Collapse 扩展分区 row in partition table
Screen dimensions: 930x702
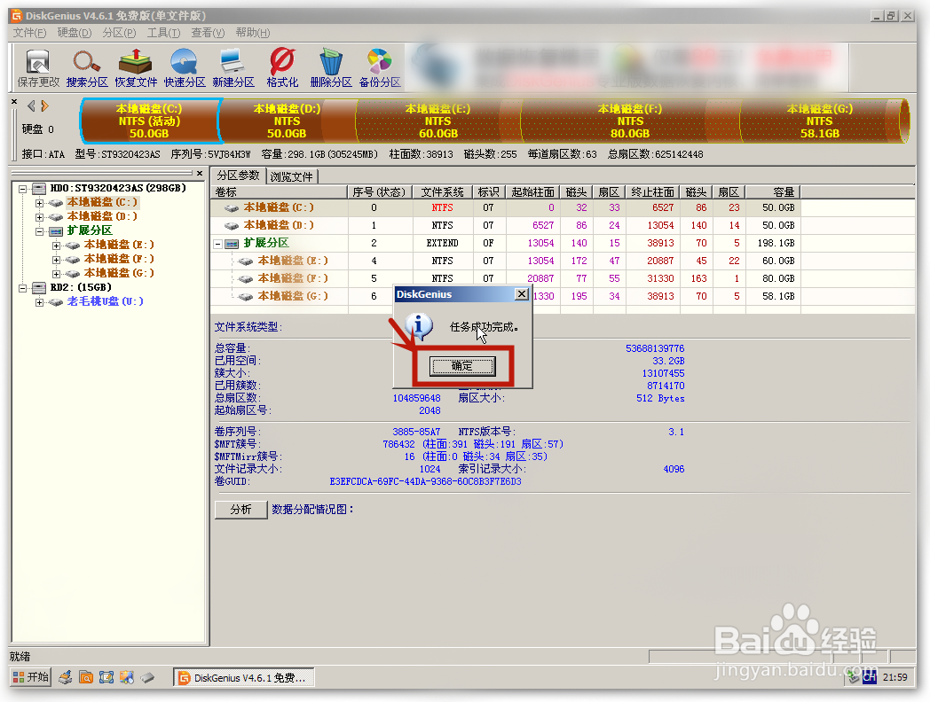(217, 244)
